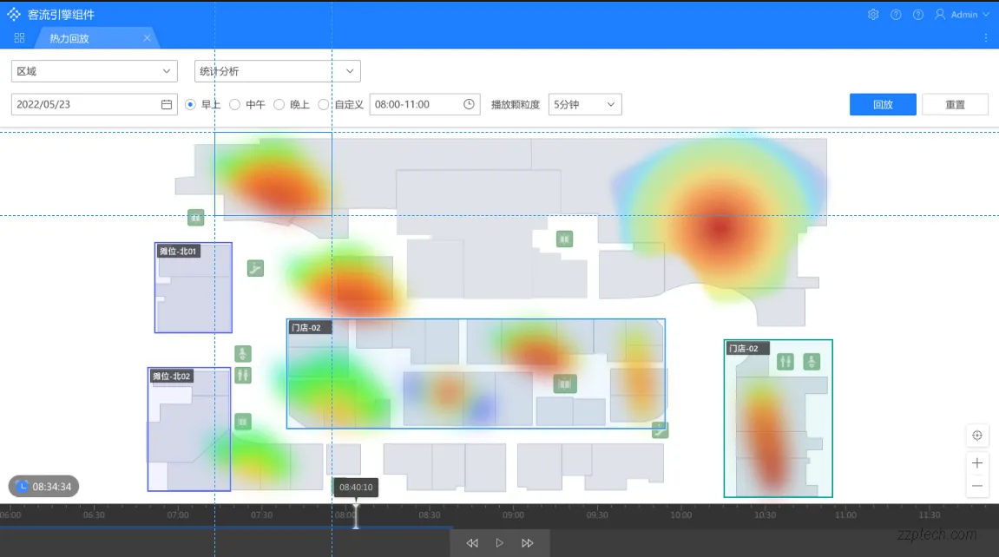The height and width of the screenshot is (557, 999).
Task: Select the 早上 radio button
Action: (191, 104)
